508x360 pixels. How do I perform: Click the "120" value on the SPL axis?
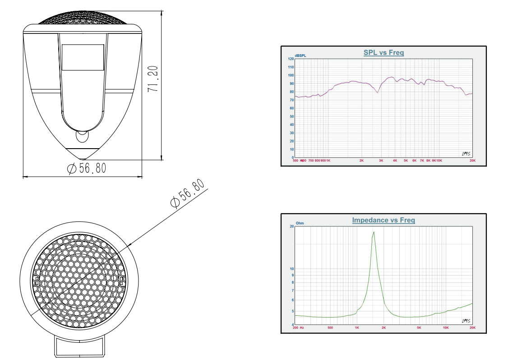click(x=291, y=59)
